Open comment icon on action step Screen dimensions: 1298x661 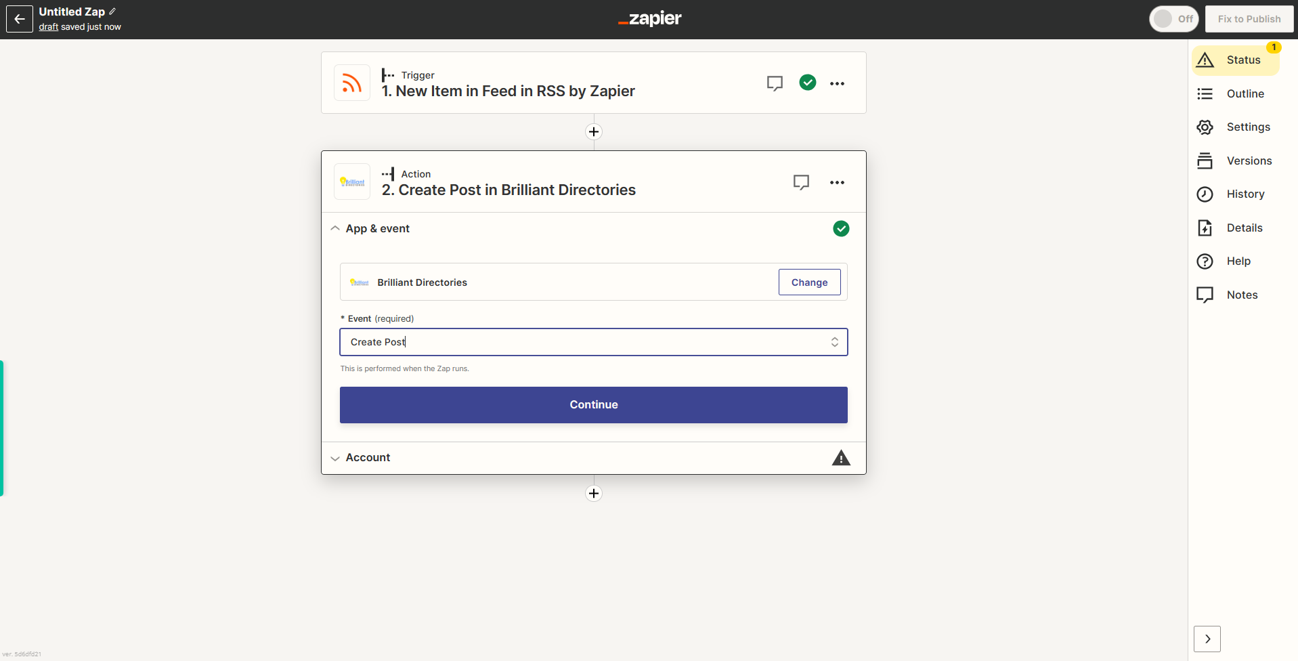click(x=801, y=182)
